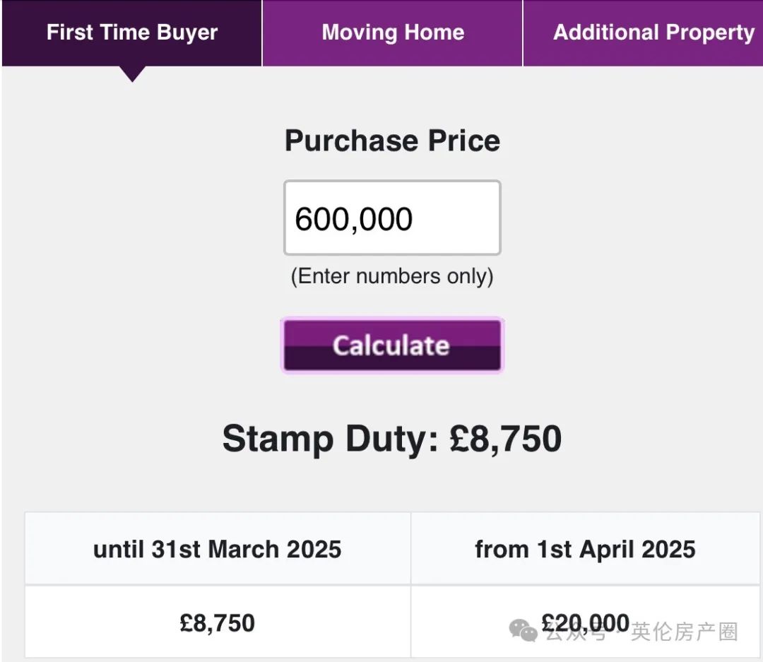Click the divider between Moving Home and Additional Property
763x662 pixels.
[523, 33]
